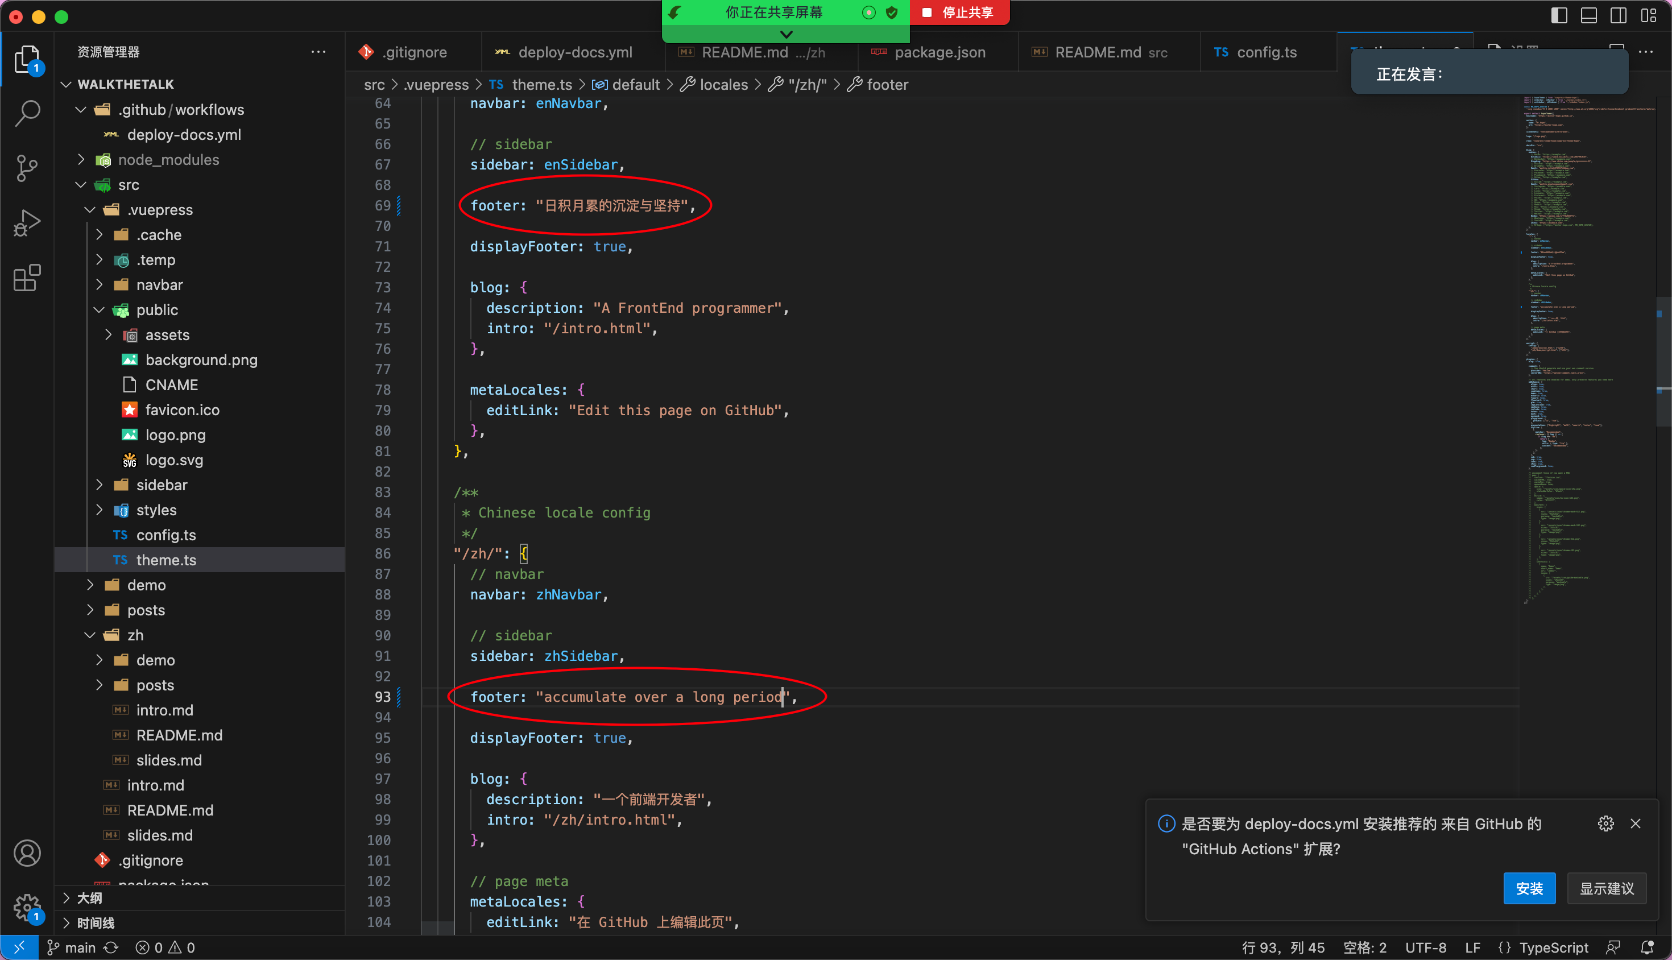1672x960 pixels.
Task: Open errors and warnings status item
Action: coord(165,947)
